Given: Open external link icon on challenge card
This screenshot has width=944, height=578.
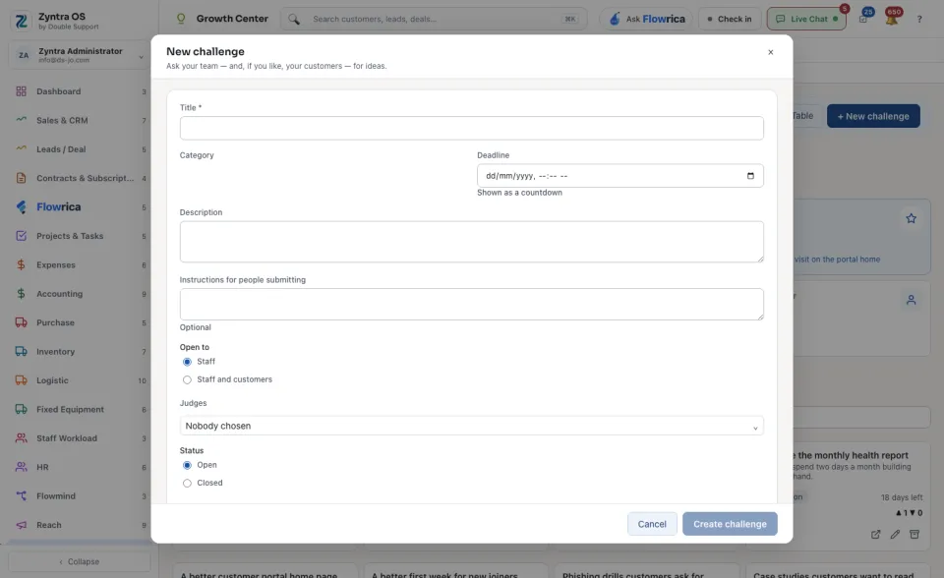Looking at the screenshot, I should point(875,534).
